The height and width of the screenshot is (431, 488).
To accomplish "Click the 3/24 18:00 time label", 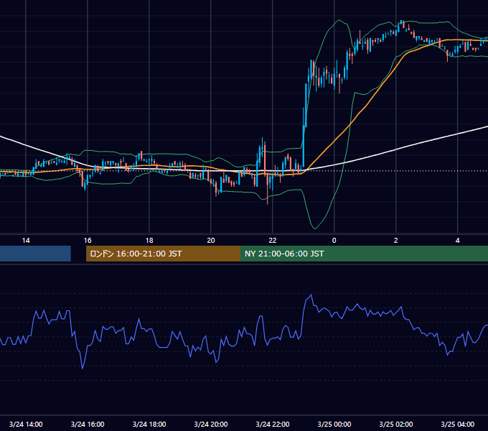I will 149,424.
